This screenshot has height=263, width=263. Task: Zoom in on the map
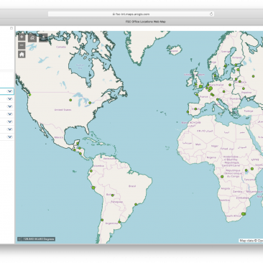[x=22, y=37]
